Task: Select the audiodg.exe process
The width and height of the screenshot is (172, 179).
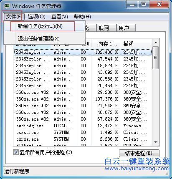Action: [x=83, y=126]
